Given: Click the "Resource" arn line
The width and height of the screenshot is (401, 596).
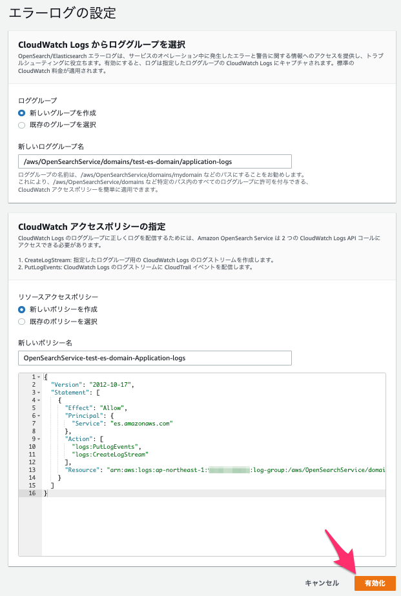Looking at the screenshot, I should (x=225, y=470).
